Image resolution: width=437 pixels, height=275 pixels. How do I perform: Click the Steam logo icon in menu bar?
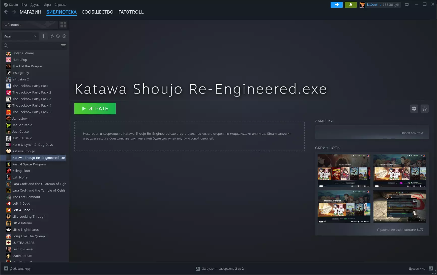pyautogui.click(x=6, y=5)
